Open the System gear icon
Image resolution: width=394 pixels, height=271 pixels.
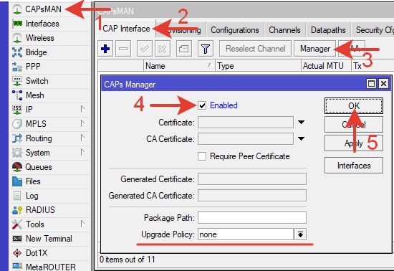pyautogui.click(x=17, y=153)
